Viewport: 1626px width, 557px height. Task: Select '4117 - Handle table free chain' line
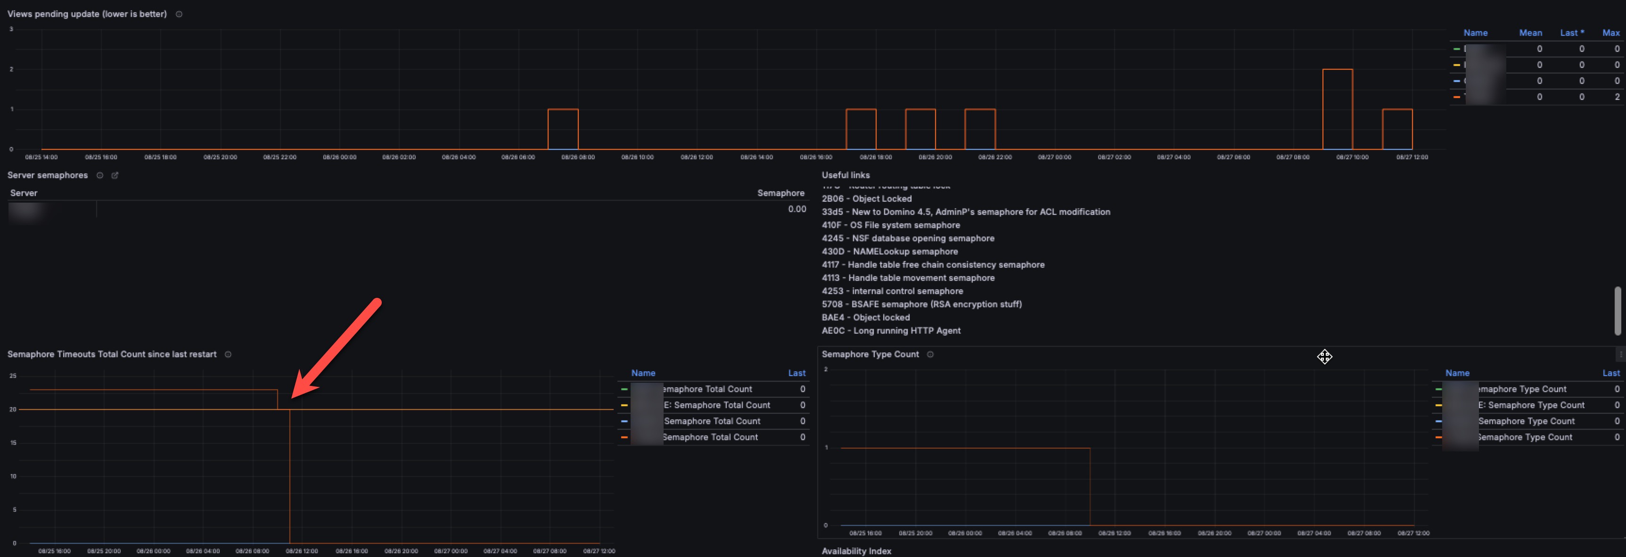933,265
